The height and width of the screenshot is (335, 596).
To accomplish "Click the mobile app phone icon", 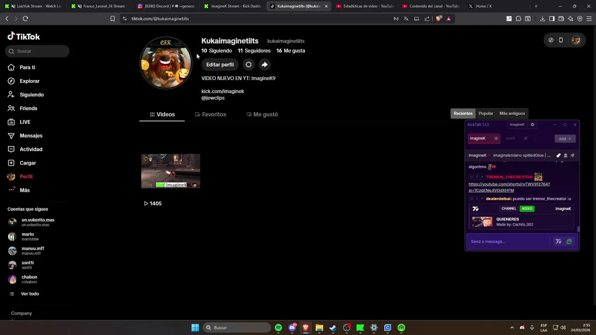I will click(561, 40).
